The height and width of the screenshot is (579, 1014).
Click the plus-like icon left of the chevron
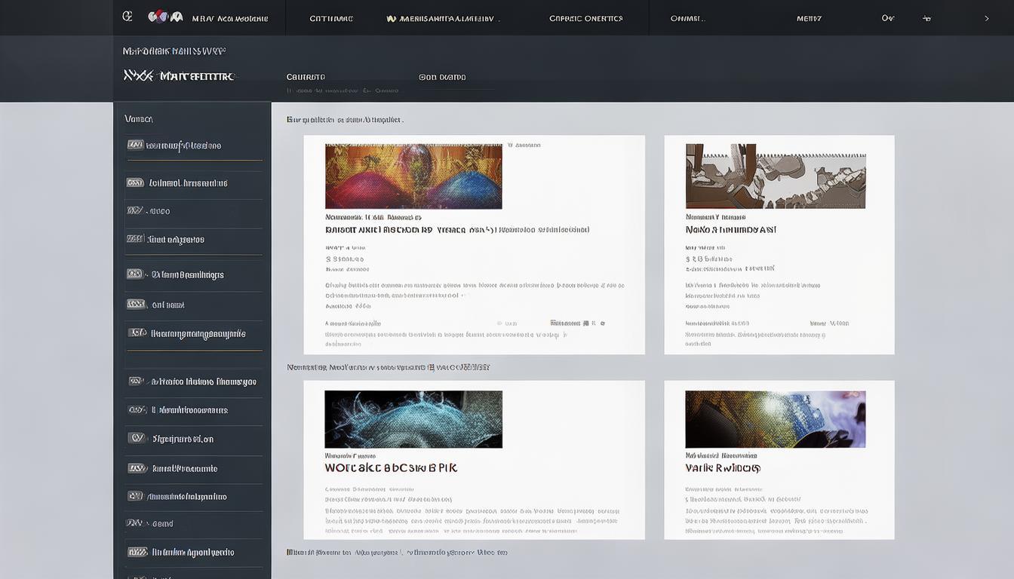click(927, 18)
